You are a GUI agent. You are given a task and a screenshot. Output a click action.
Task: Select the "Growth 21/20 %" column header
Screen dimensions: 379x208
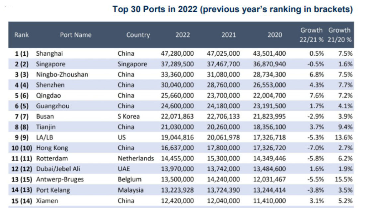(340, 35)
